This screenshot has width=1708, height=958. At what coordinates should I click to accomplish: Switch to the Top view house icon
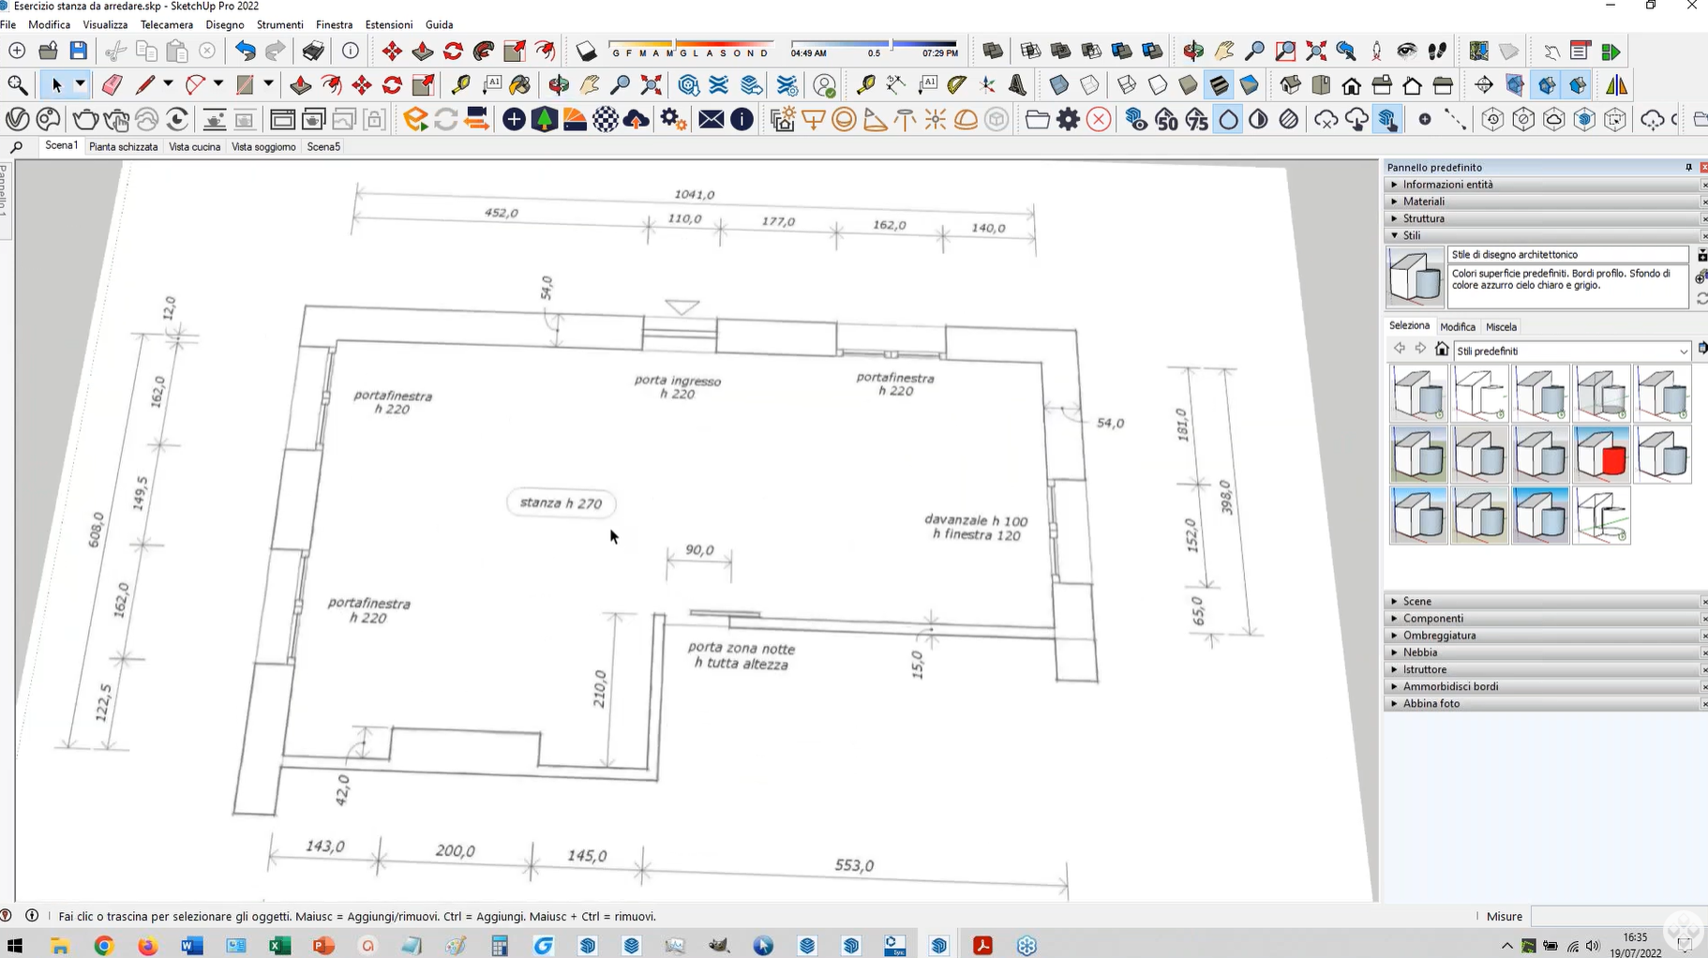pos(1321,85)
